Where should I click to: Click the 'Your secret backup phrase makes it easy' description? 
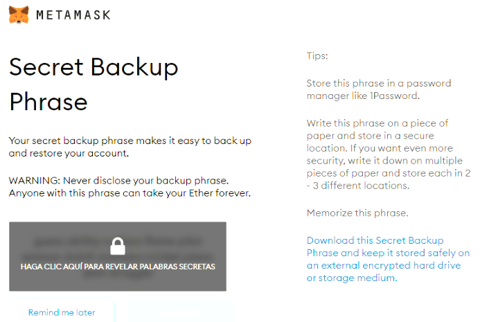coord(130,141)
